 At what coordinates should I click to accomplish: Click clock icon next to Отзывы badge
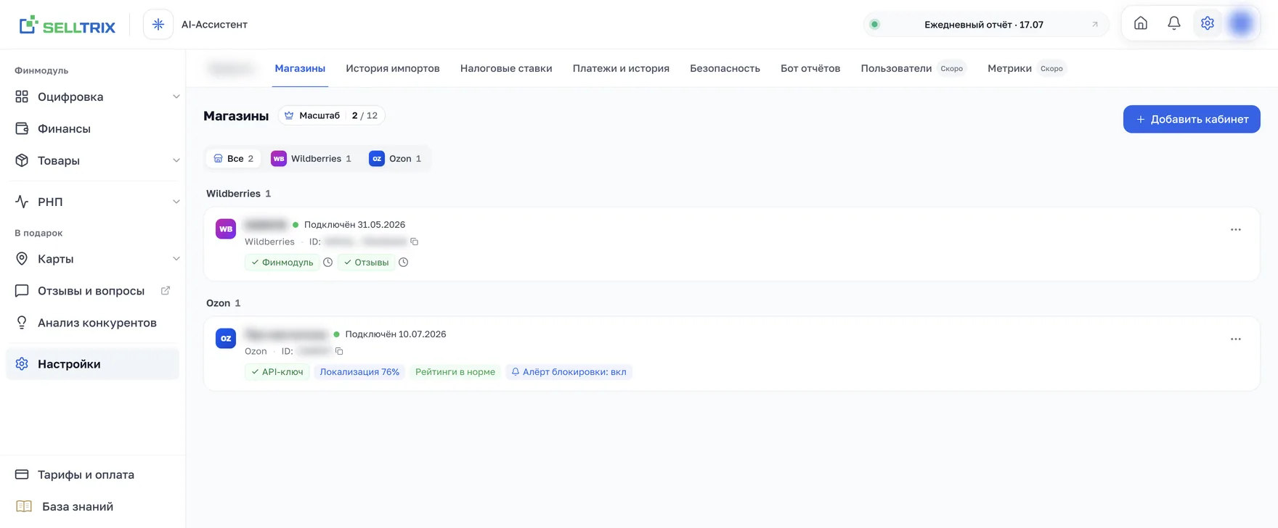(x=404, y=263)
